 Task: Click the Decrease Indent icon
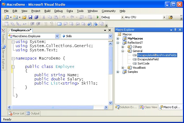click(x=32, y=24)
